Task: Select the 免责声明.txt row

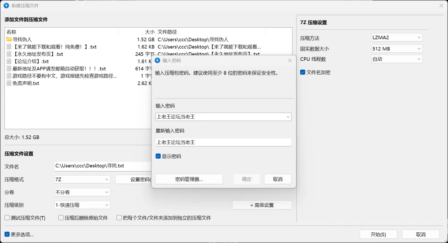Action: (78, 83)
